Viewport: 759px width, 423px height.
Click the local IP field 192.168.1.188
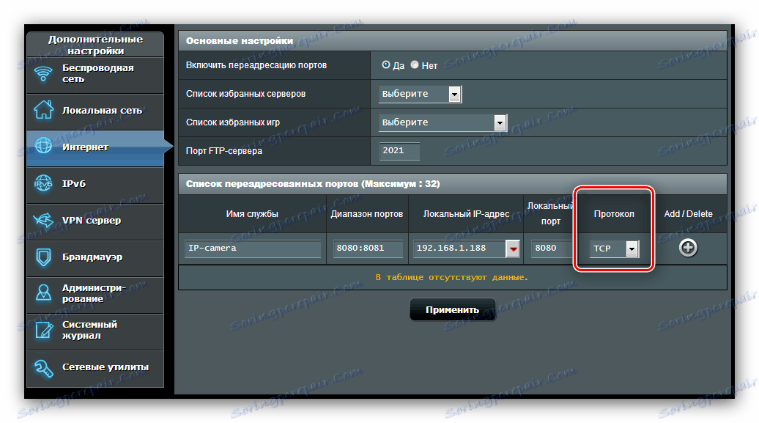[459, 248]
